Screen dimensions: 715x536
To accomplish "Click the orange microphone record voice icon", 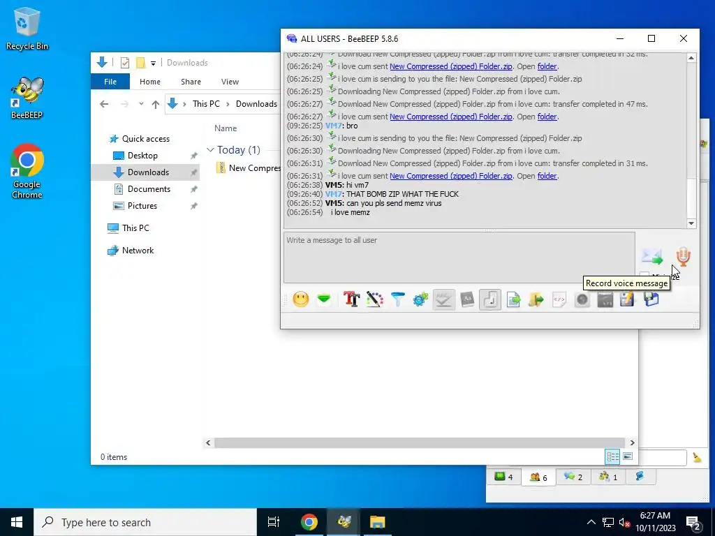I will (683, 257).
